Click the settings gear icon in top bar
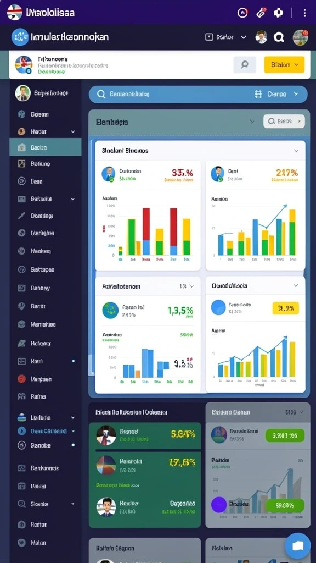The width and height of the screenshot is (316, 563). 278,13
